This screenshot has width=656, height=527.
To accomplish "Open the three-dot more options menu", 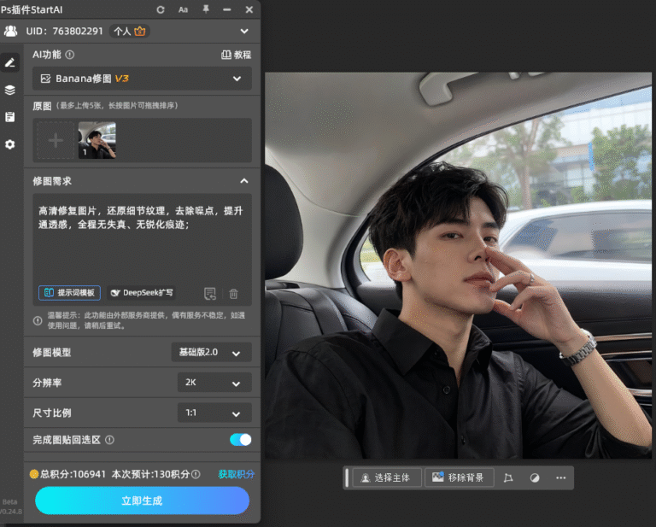I will (x=561, y=477).
